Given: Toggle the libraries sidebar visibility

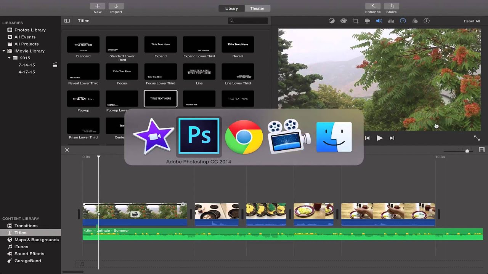Looking at the screenshot, I should 67,21.
